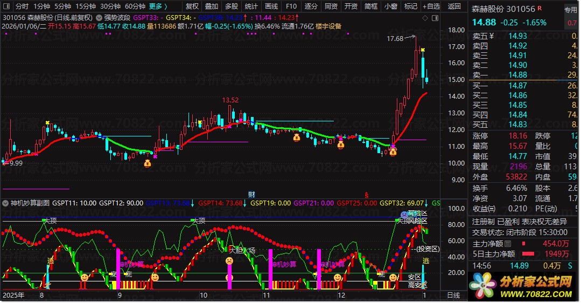This screenshot has width=581, height=303.
Task: Click 标记 mark button
Action: [x=410, y=6]
